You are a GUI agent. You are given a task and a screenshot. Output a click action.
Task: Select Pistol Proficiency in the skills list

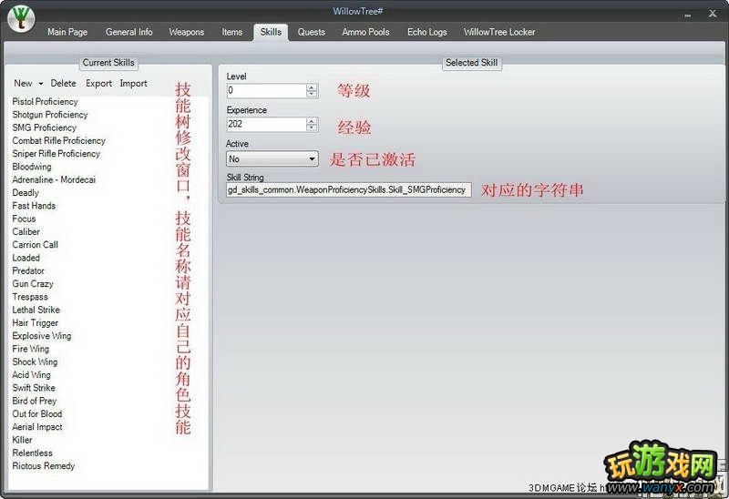pos(45,101)
